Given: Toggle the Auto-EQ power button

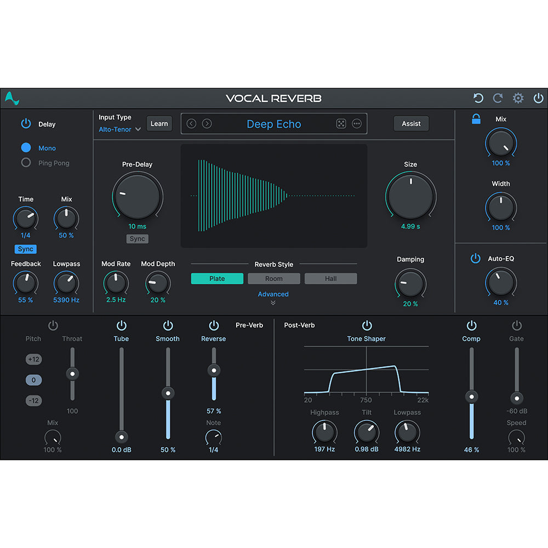Looking at the screenshot, I should (x=476, y=258).
